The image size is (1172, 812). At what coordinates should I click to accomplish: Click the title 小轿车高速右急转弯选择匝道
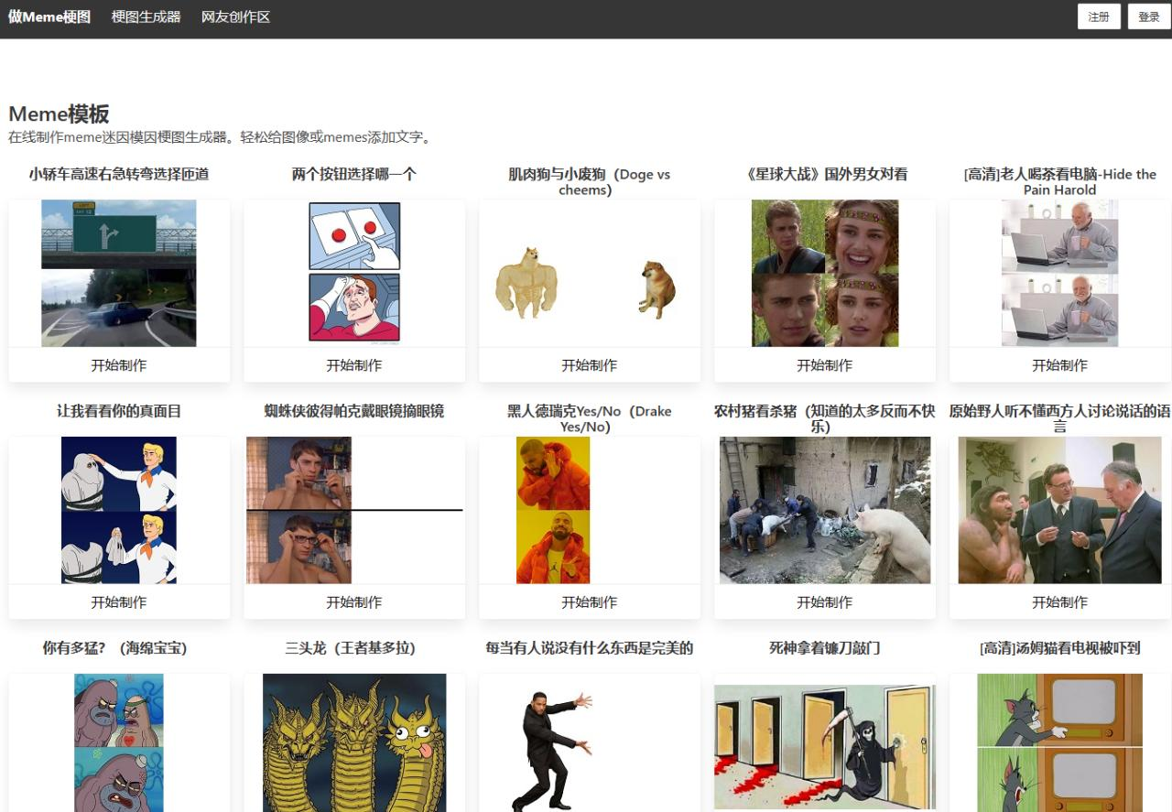[x=119, y=174]
